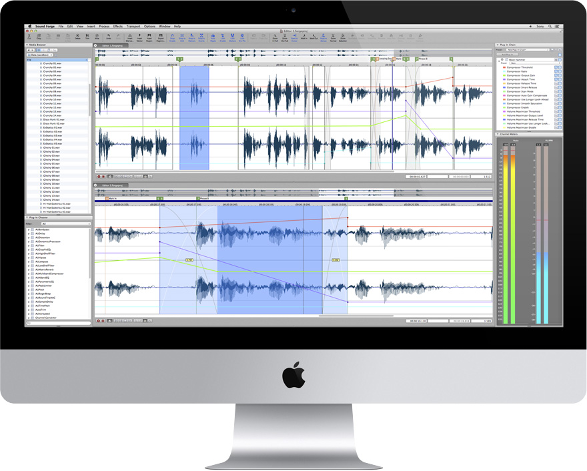Image resolution: width=587 pixels, height=471 pixels.
Task: Toggle Lock Envelope Points in the toolbar
Action: click(x=242, y=37)
